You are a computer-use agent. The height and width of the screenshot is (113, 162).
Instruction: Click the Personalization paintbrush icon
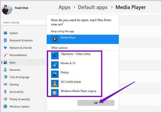tap(5, 55)
